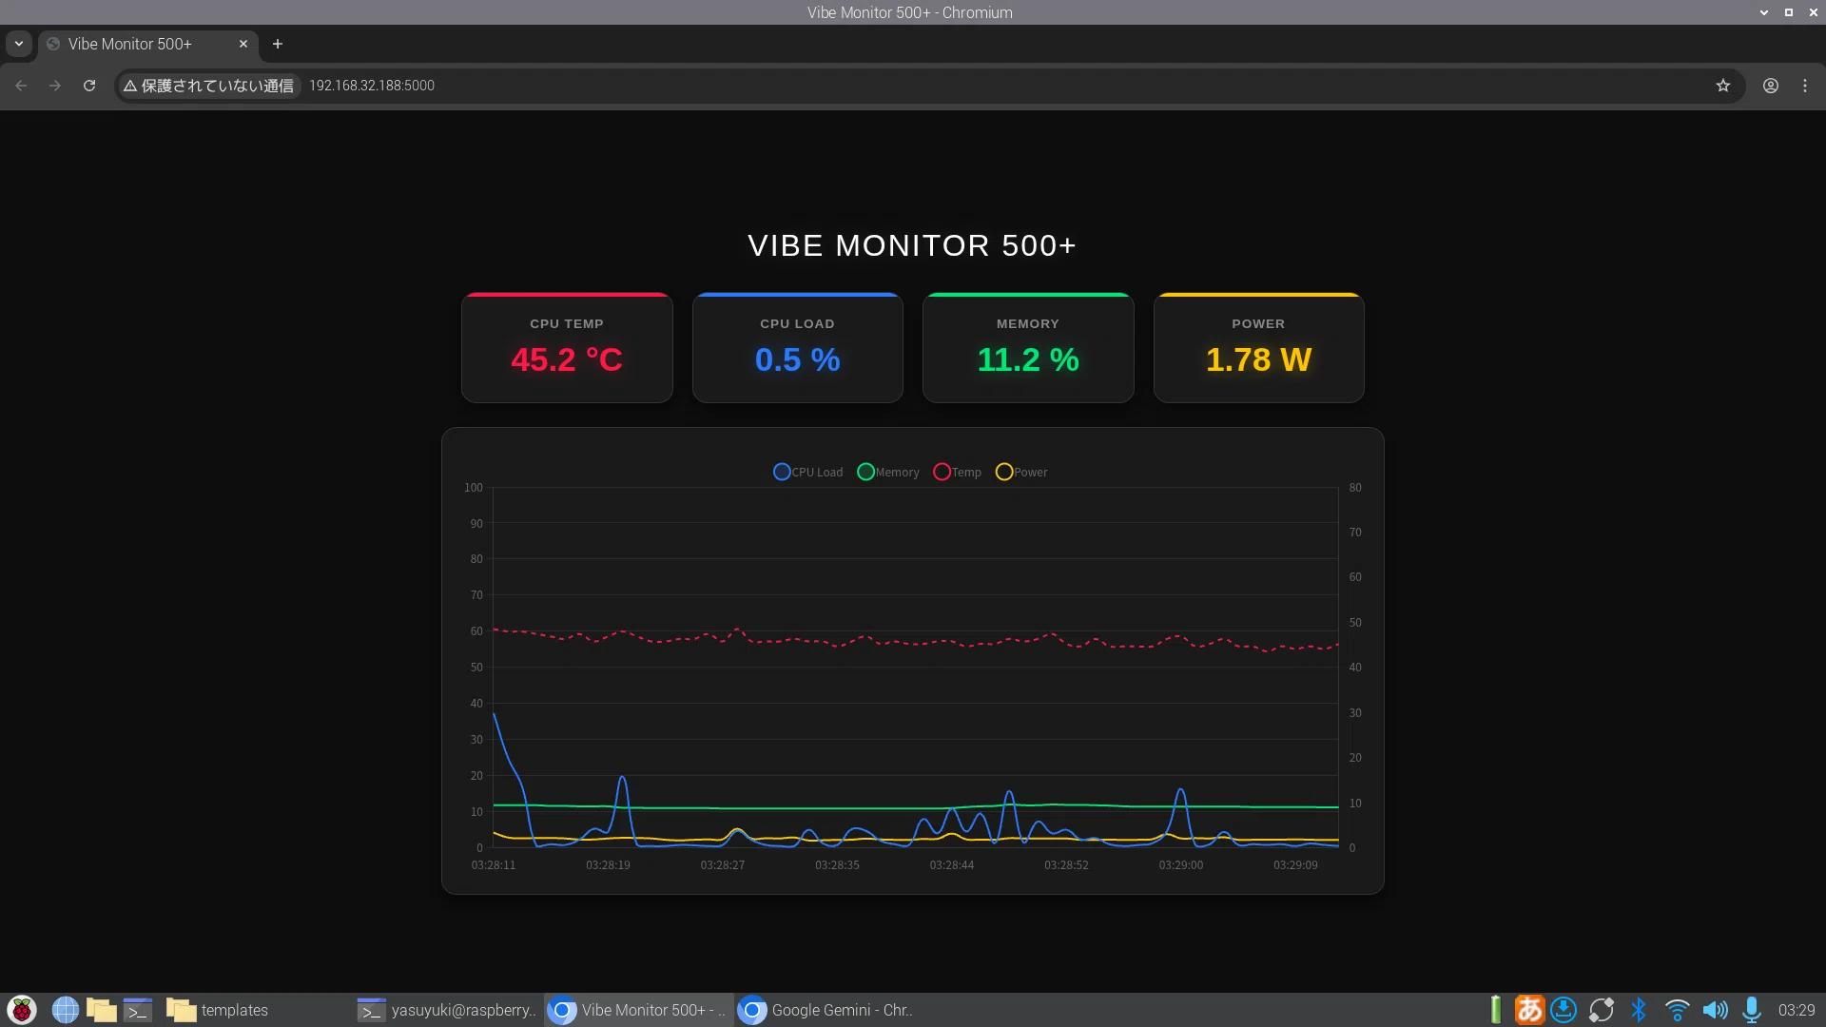
Task: Open the Japanese input method tray icon
Action: point(1529,1010)
